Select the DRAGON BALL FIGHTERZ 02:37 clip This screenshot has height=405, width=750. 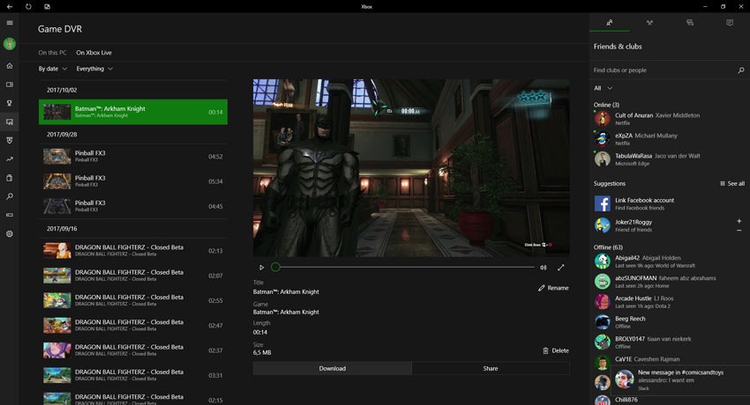pyautogui.click(x=133, y=350)
